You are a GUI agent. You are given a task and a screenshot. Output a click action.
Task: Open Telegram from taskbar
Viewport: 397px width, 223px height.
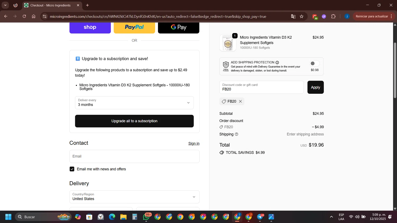click(x=260, y=217)
